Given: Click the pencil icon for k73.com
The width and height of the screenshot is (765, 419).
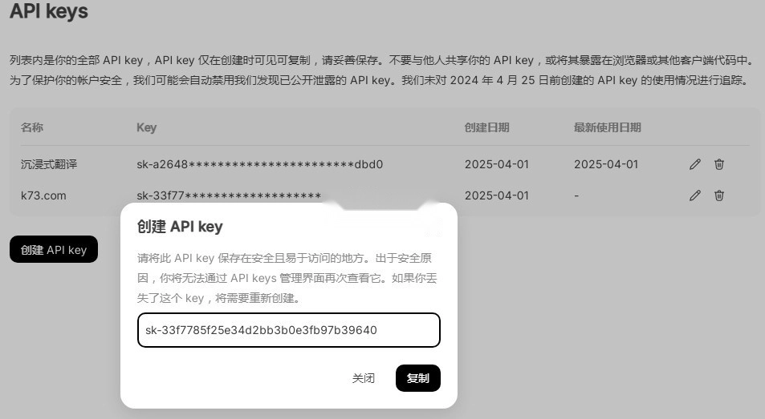Looking at the screenshot, I should [694, 195].
